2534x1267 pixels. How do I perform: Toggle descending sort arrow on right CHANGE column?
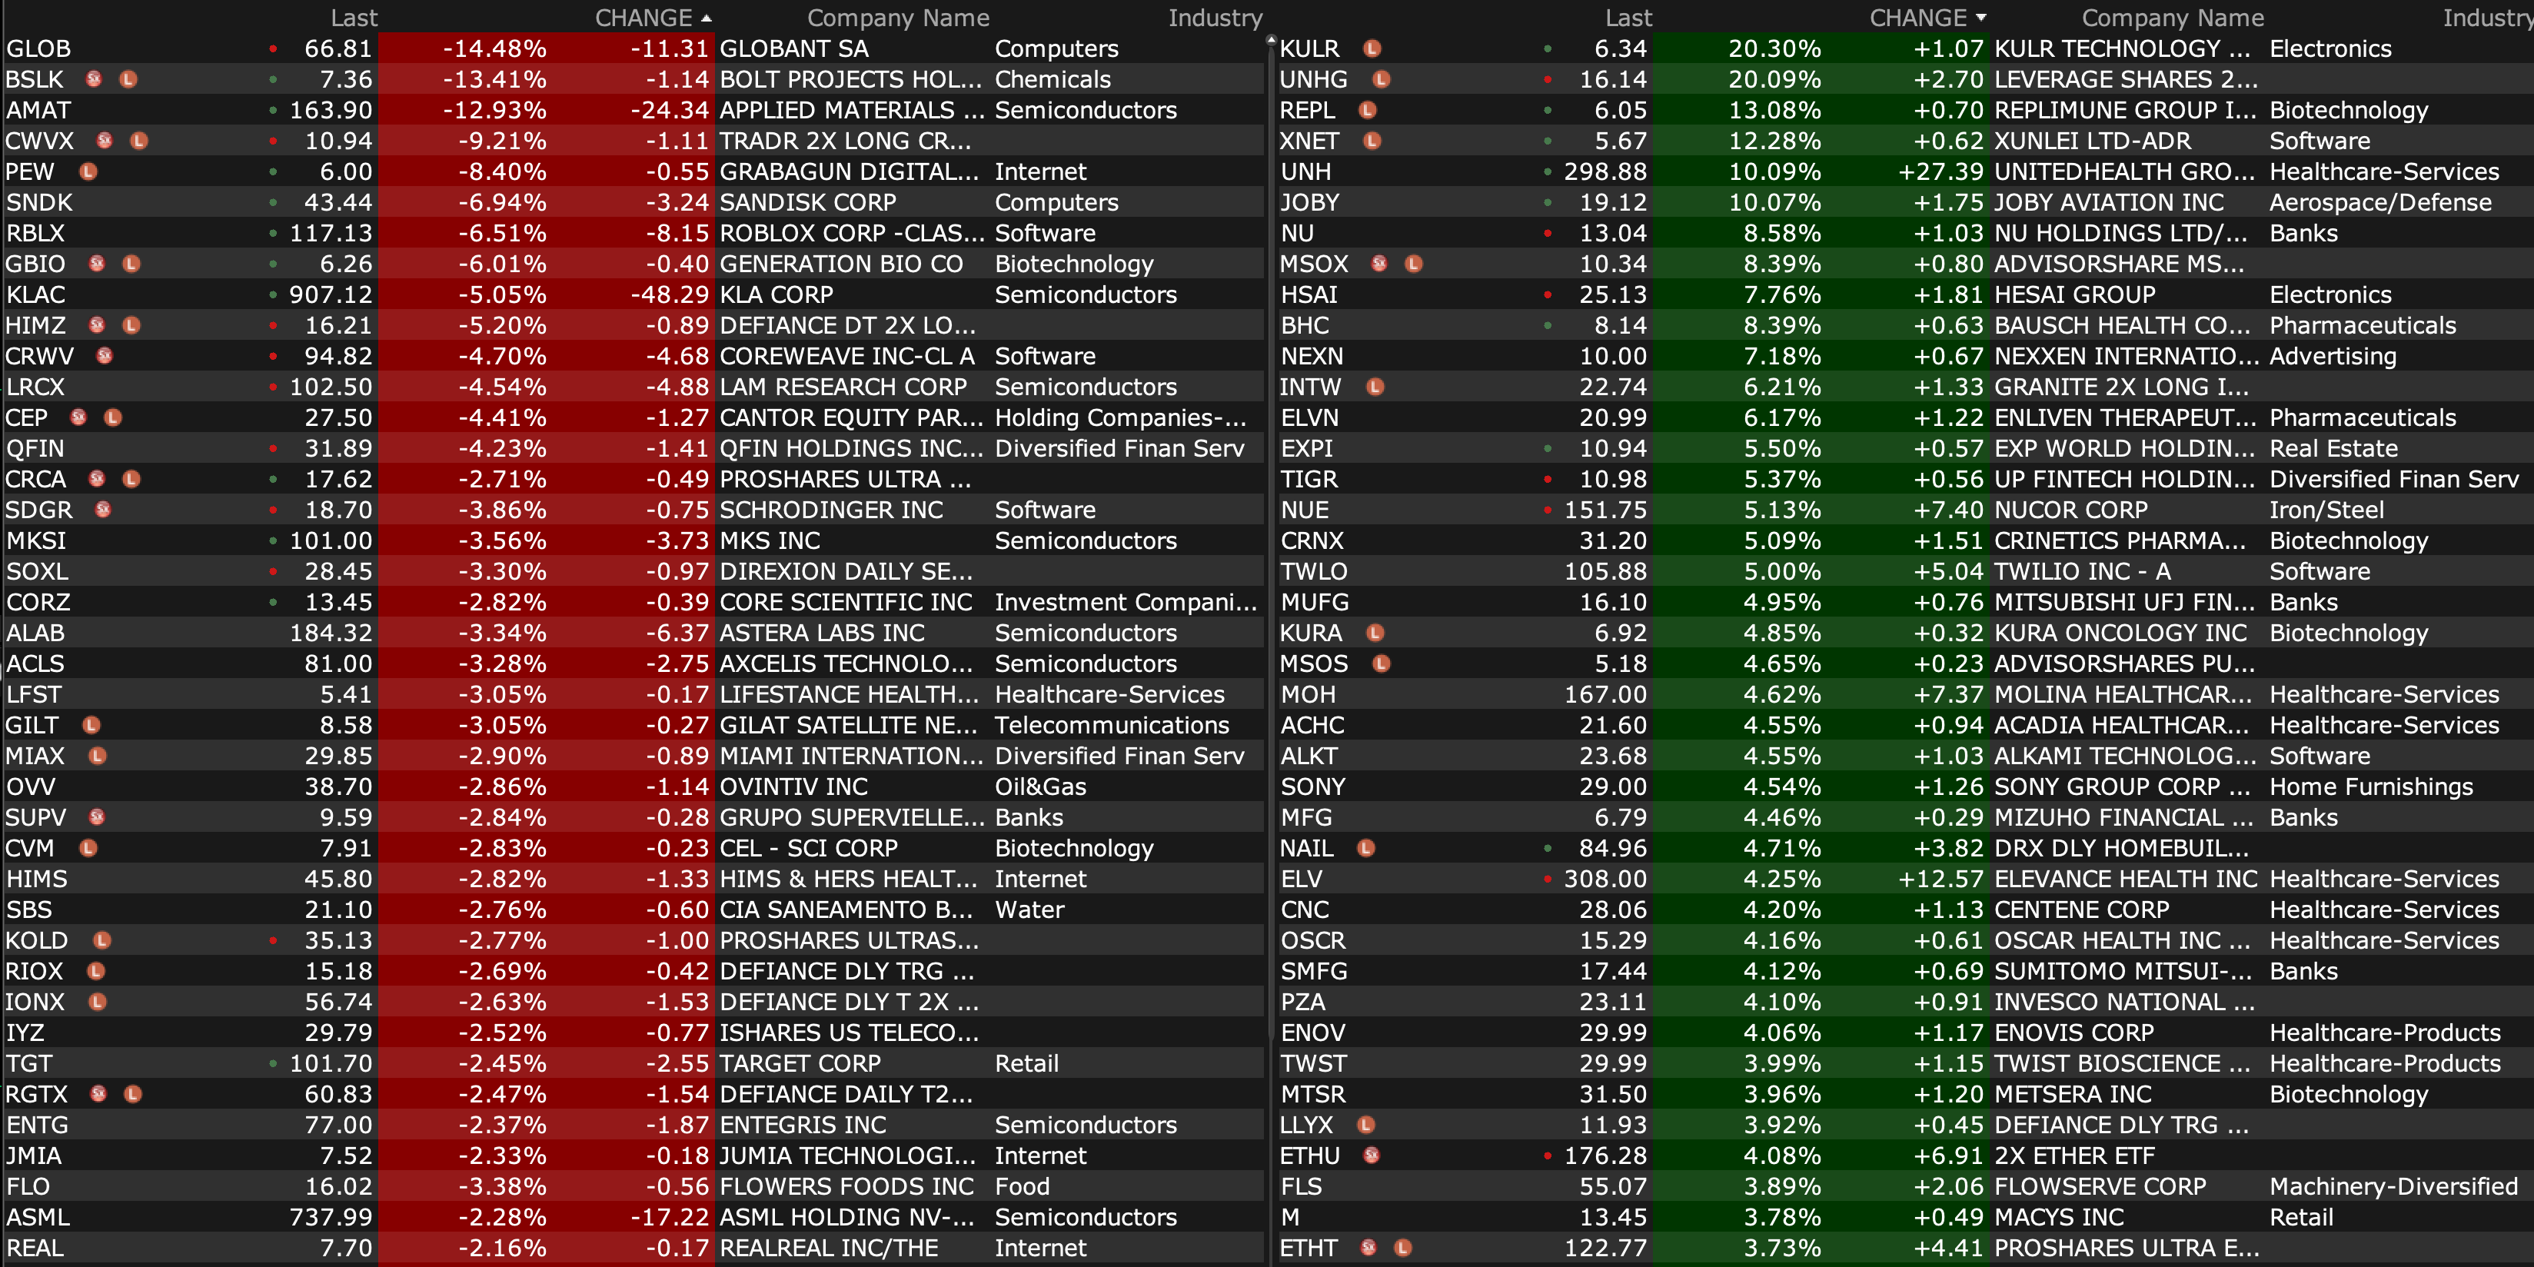click(1980, 18)
